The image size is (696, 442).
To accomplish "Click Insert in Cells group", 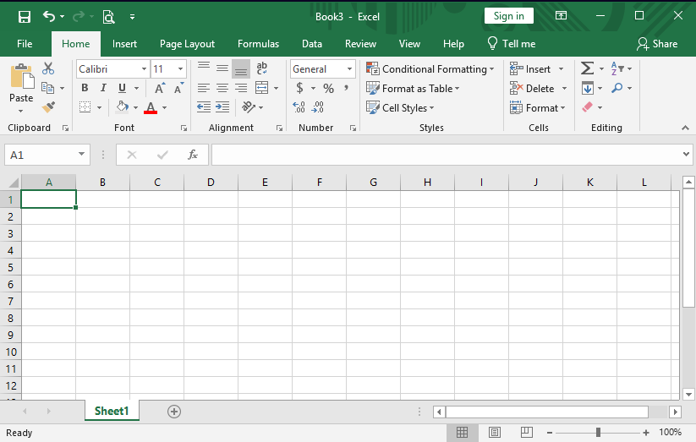I will click(x=530, y=68).
